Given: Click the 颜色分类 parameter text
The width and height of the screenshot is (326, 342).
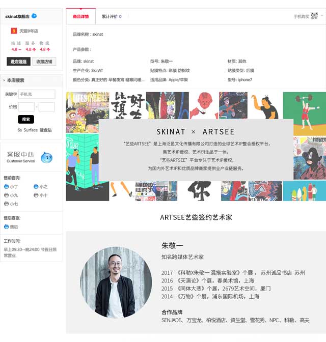Looking at the screenshot, I should [x=108, y=79].
